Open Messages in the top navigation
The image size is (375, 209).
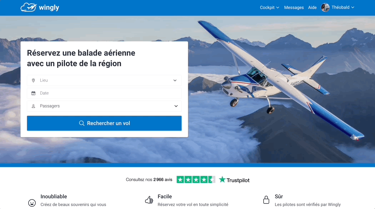[x=294, y=7]
